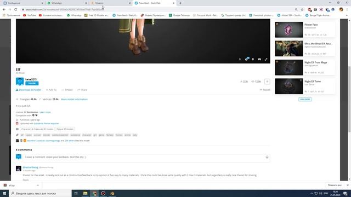Click the 'others' liked this model link
The height and width of the screenshot is (197, 351).
70,141
